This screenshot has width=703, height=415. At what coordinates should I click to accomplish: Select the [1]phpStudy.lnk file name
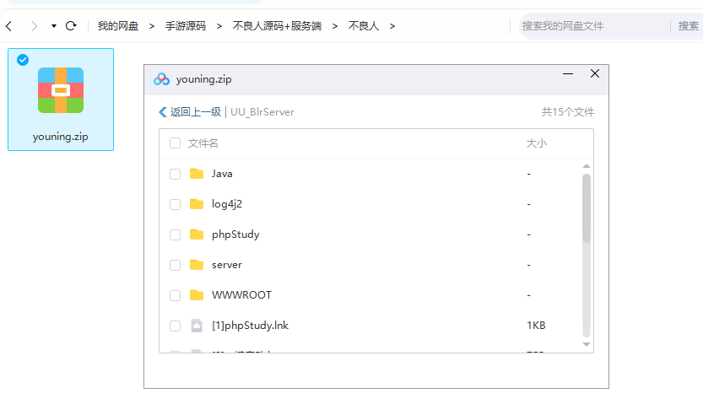tap(250, 326)
